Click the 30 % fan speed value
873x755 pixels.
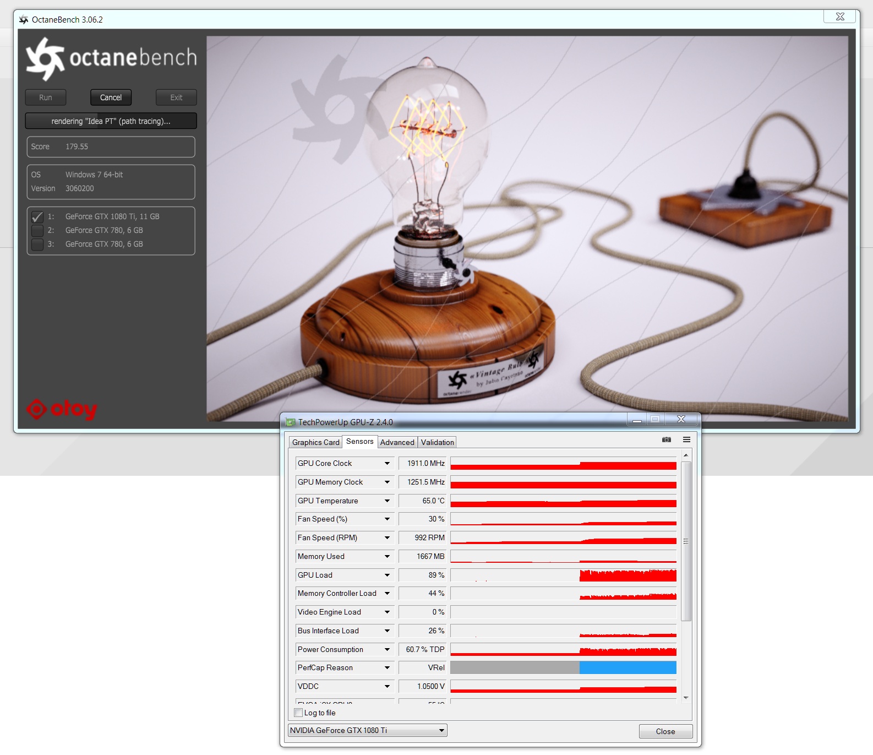tap(423, 519)
